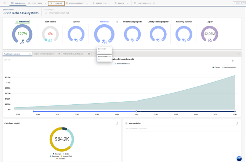The image size is (246, 162).
Task: Add a new chart tab with plus
Action: (95, 54)
